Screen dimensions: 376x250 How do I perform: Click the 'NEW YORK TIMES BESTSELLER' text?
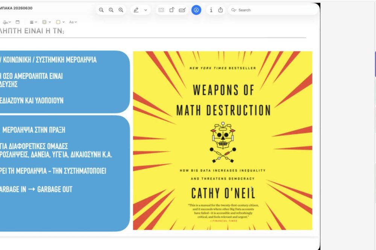pos(223,68)
